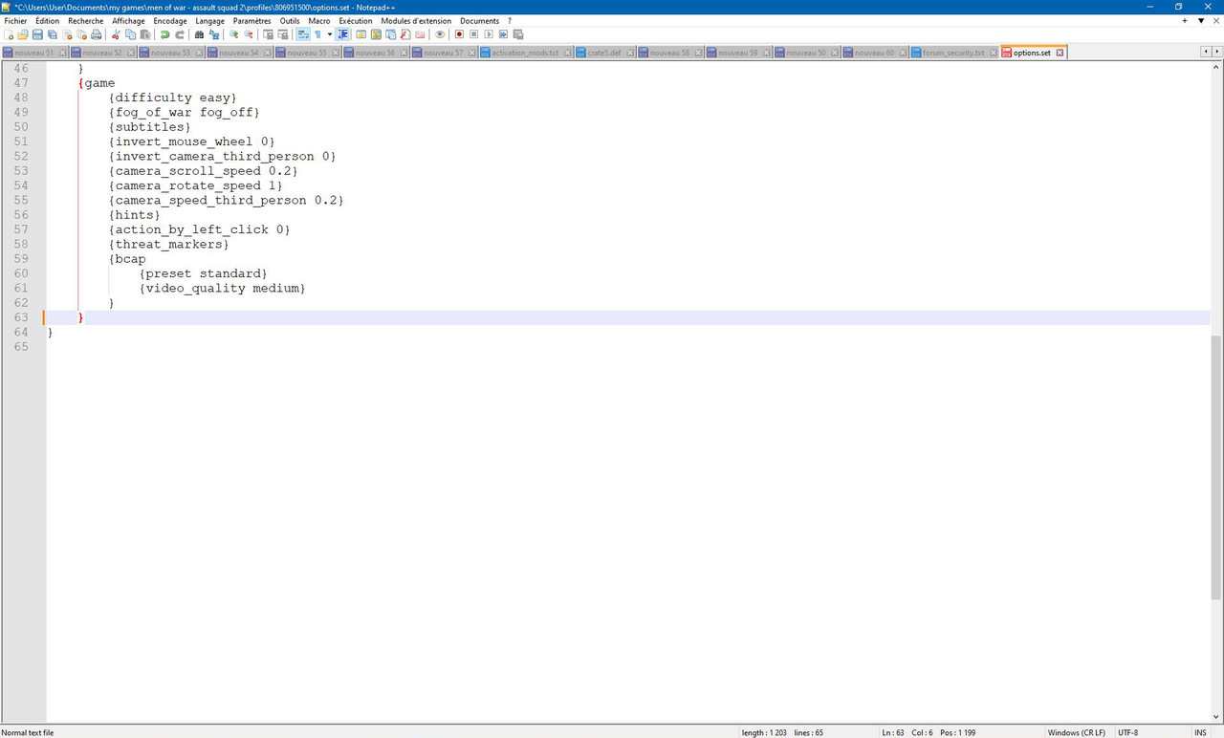Screen dimensions: 1224x738
Task: Open the Fichier menu
Action: (x=16, y=20)
